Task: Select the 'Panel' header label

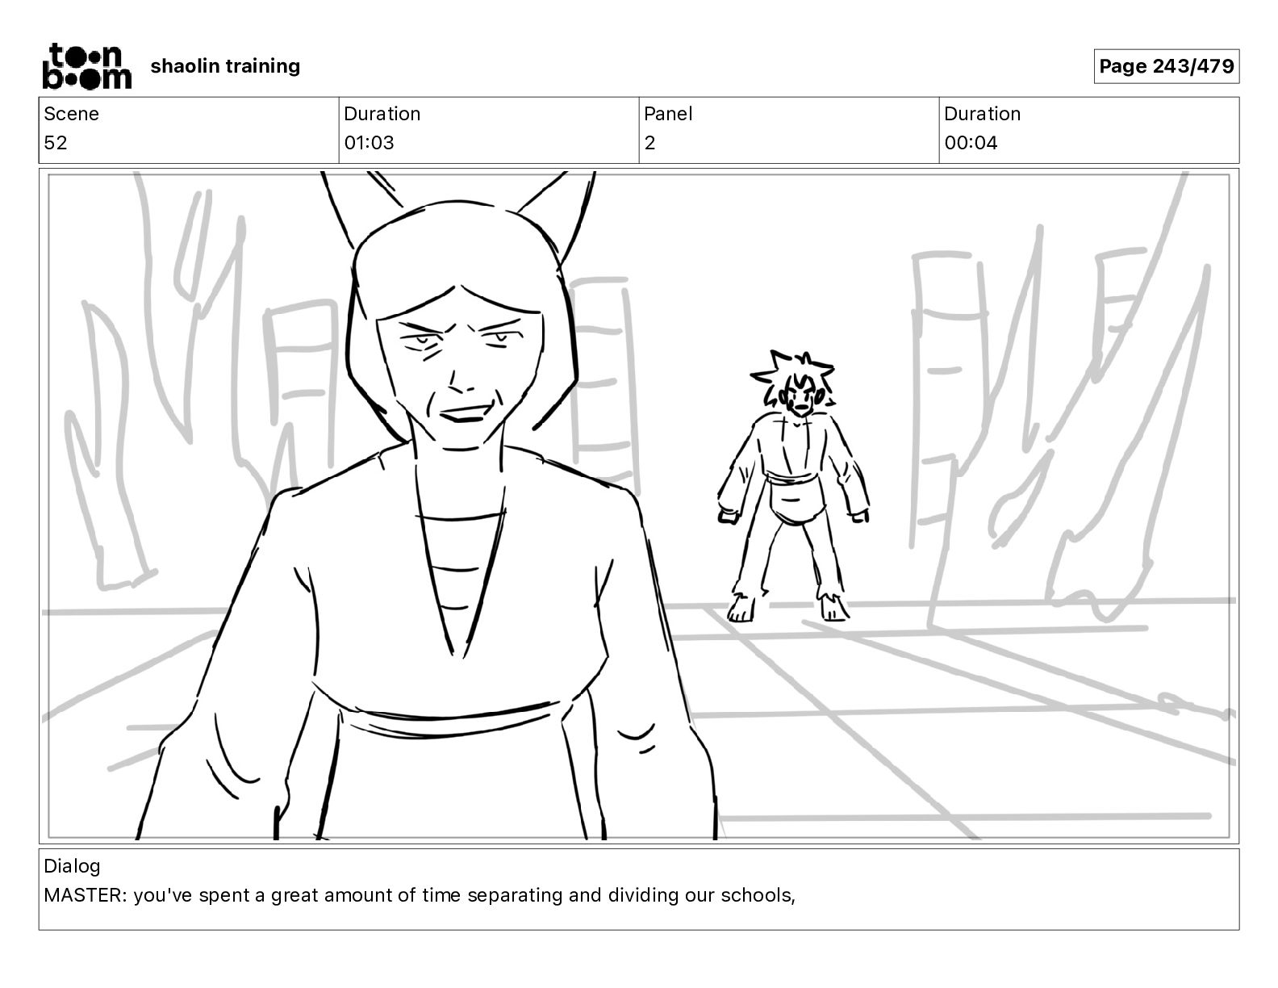Action: [x=668, y=114]
